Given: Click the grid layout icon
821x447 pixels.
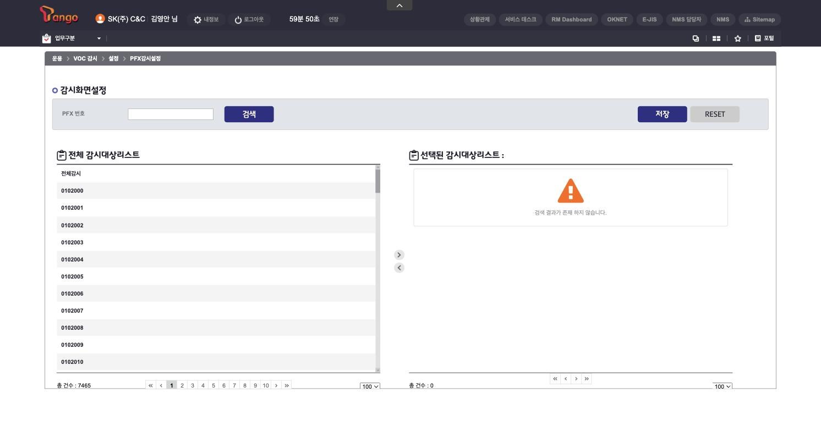Looking at the screenshot, I should 716,39.
